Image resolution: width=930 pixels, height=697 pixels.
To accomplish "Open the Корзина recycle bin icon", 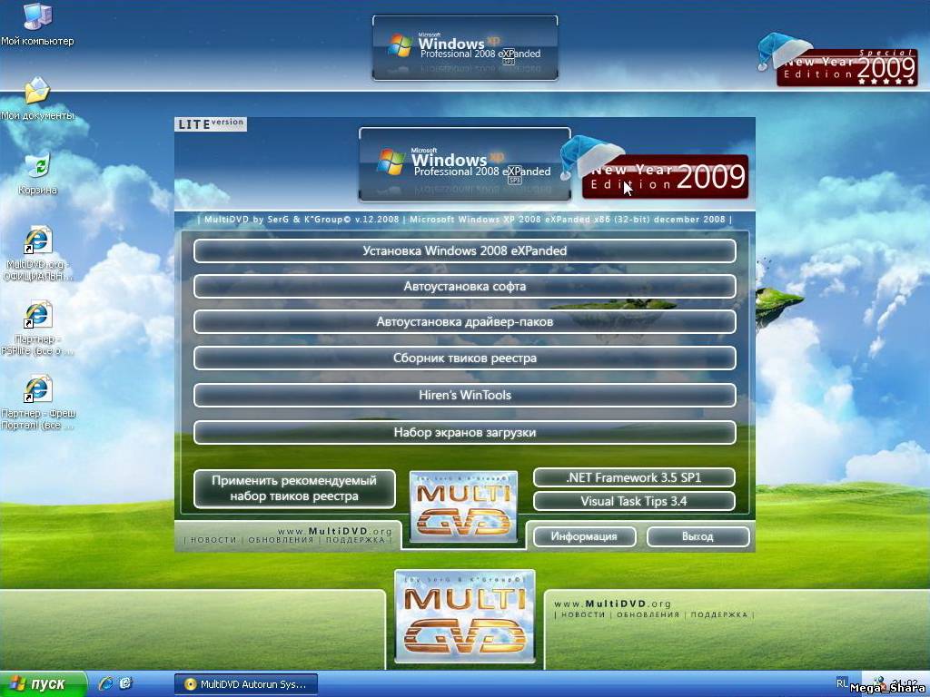I will point(37,173).
